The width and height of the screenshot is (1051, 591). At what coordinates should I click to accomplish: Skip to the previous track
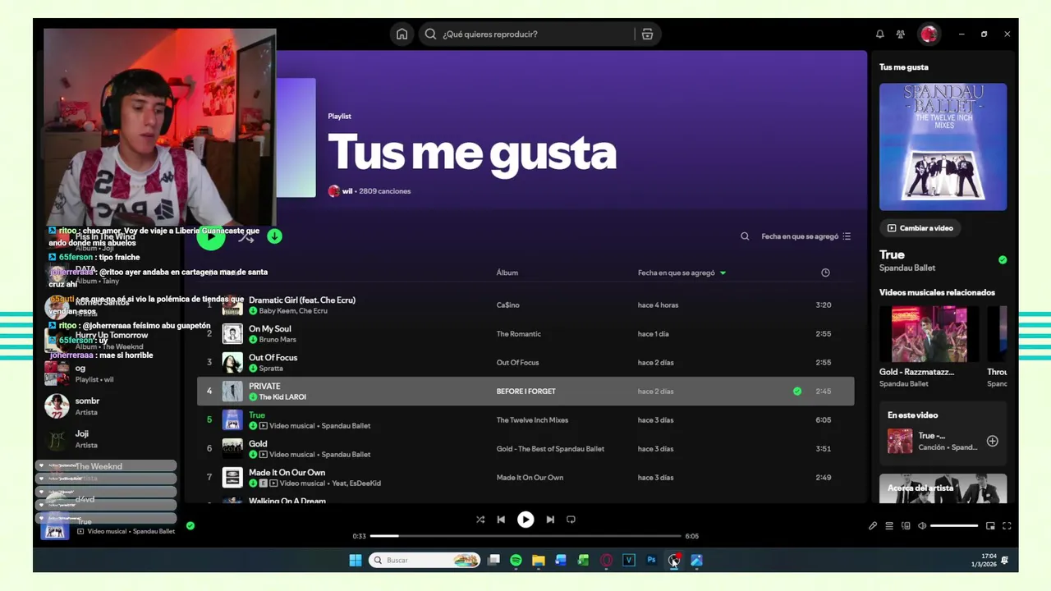[x=501, y=520]
